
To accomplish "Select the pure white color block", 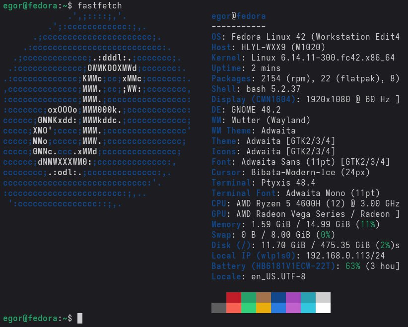I will [323, 308].
